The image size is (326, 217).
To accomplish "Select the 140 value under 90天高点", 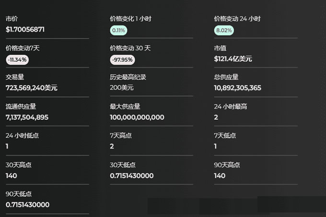I will (220, 176).
